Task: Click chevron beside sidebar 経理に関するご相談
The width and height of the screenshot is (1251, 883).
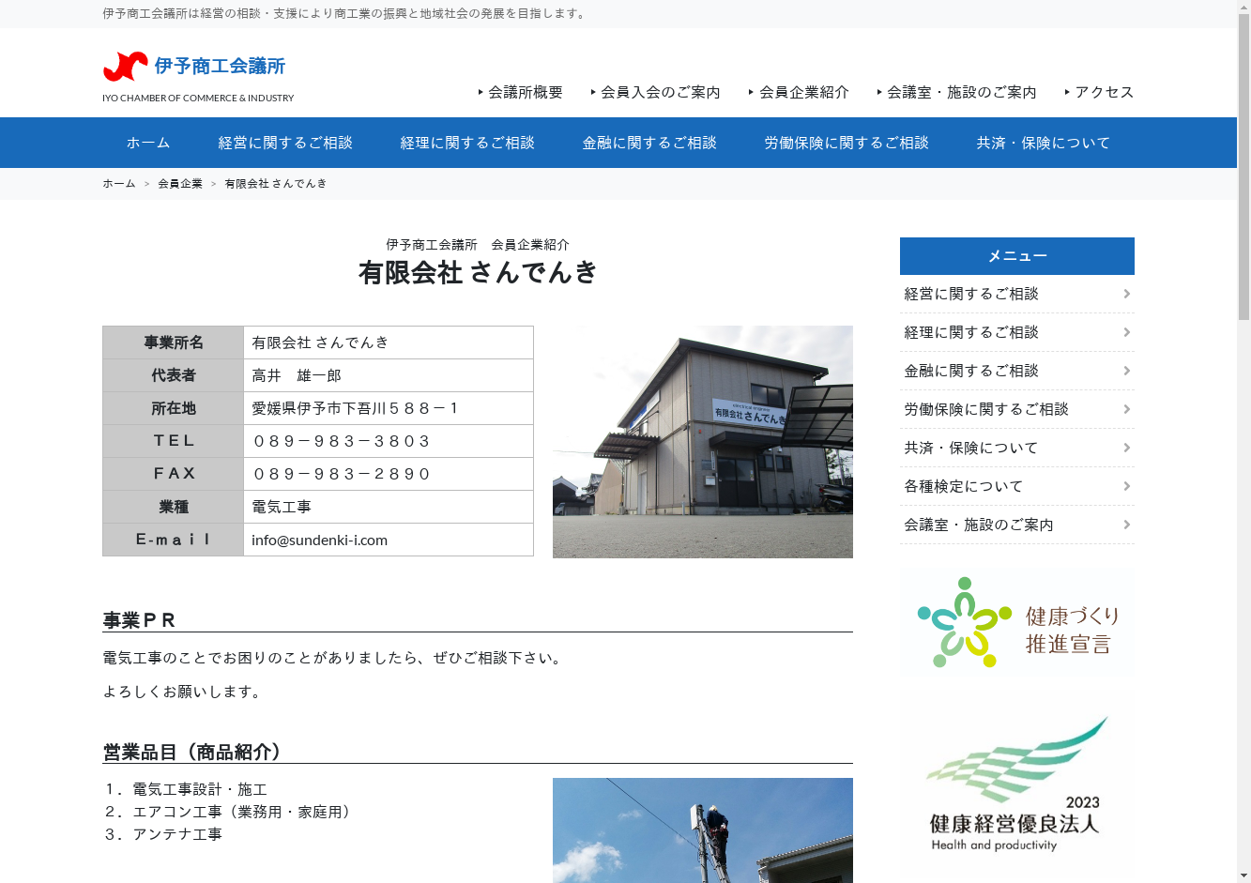Action: [x=1126, y=332]
